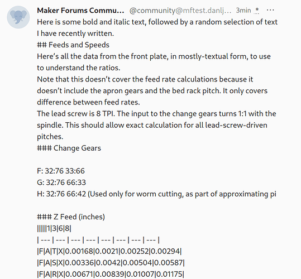Click 'Here is some bold and italic text' line
The image size is (301, 279).
coord(157,28)
